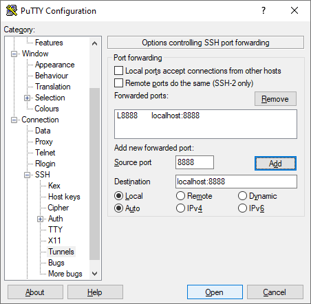The image size is (311, 304).
Task: Select the Selection category
Action: 50,98
